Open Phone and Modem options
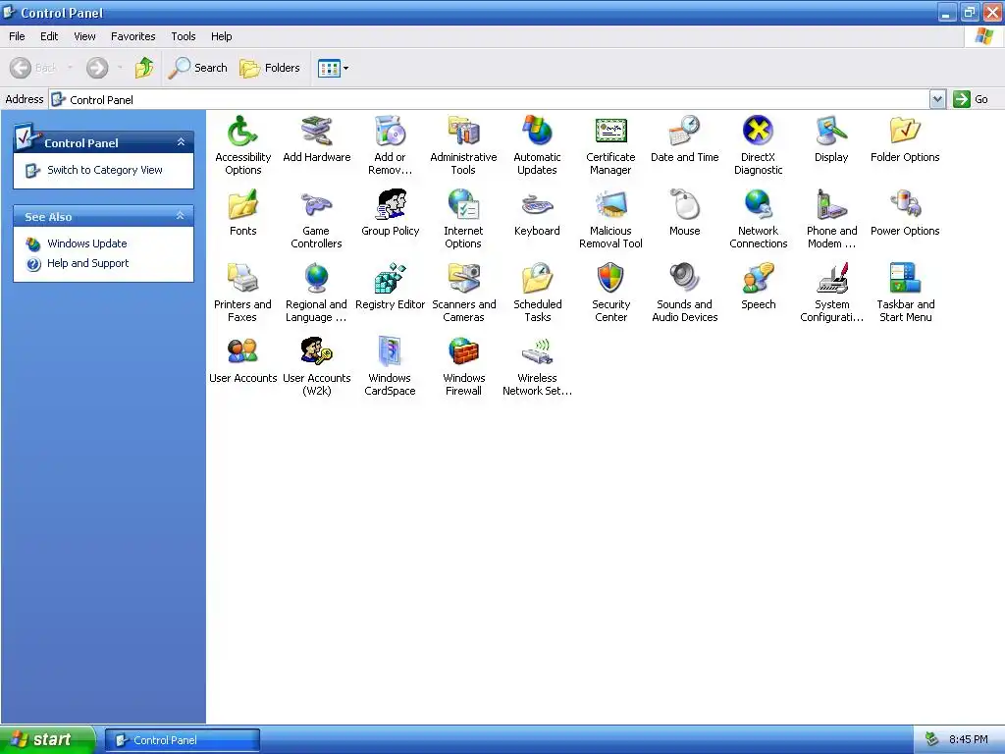1005x754 pixels. coord(831,219)
